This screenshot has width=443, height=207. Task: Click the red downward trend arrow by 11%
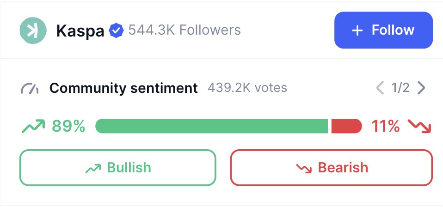(420, 126)
